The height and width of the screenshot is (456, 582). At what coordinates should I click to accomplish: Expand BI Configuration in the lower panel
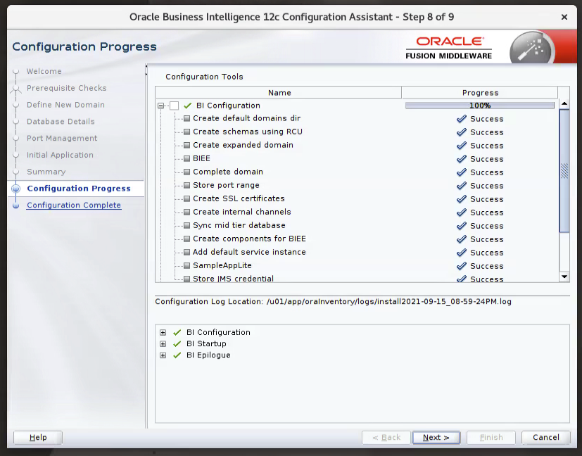pyautogui.click(x=163, y=332)
